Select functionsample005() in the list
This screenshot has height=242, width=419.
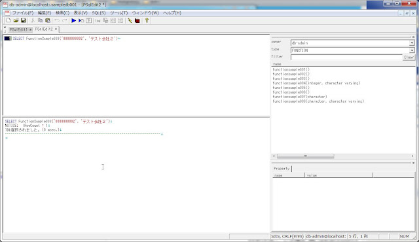coord(291,88)
